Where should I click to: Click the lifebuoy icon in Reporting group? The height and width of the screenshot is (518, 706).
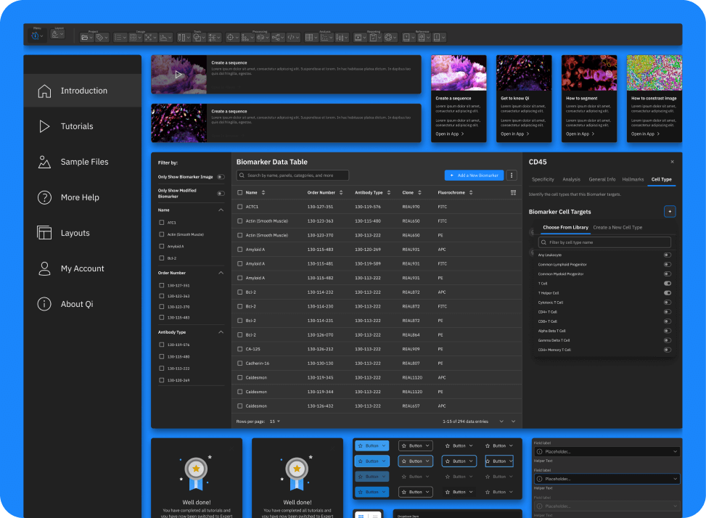tap(390, 37)
